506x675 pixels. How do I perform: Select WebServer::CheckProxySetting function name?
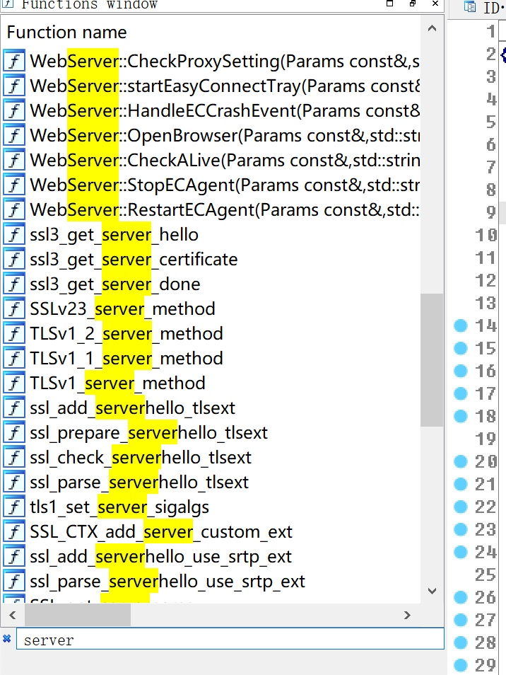[x=225, y=61]
